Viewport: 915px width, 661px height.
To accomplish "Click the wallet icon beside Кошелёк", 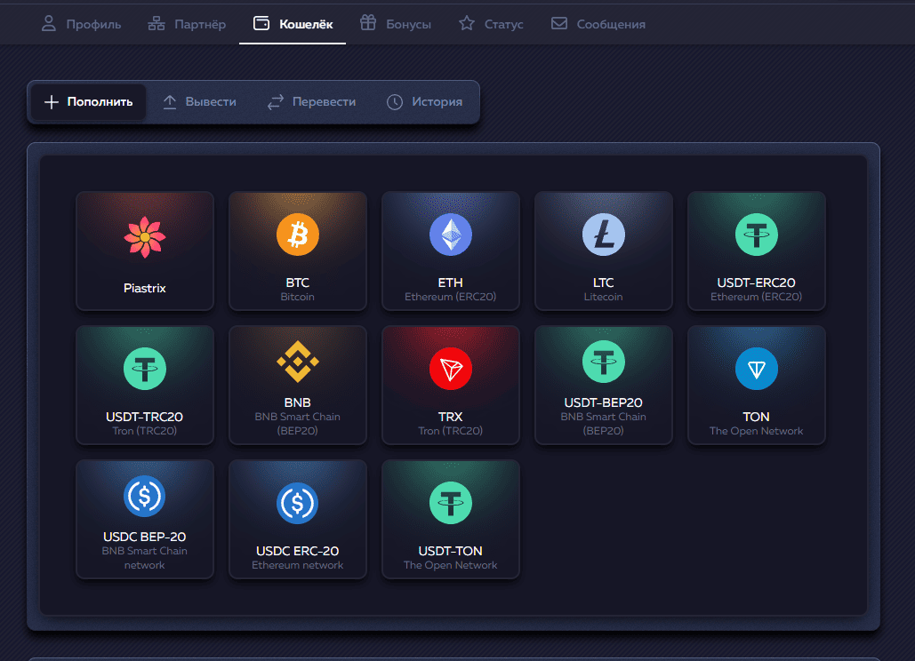I will 261,24.
